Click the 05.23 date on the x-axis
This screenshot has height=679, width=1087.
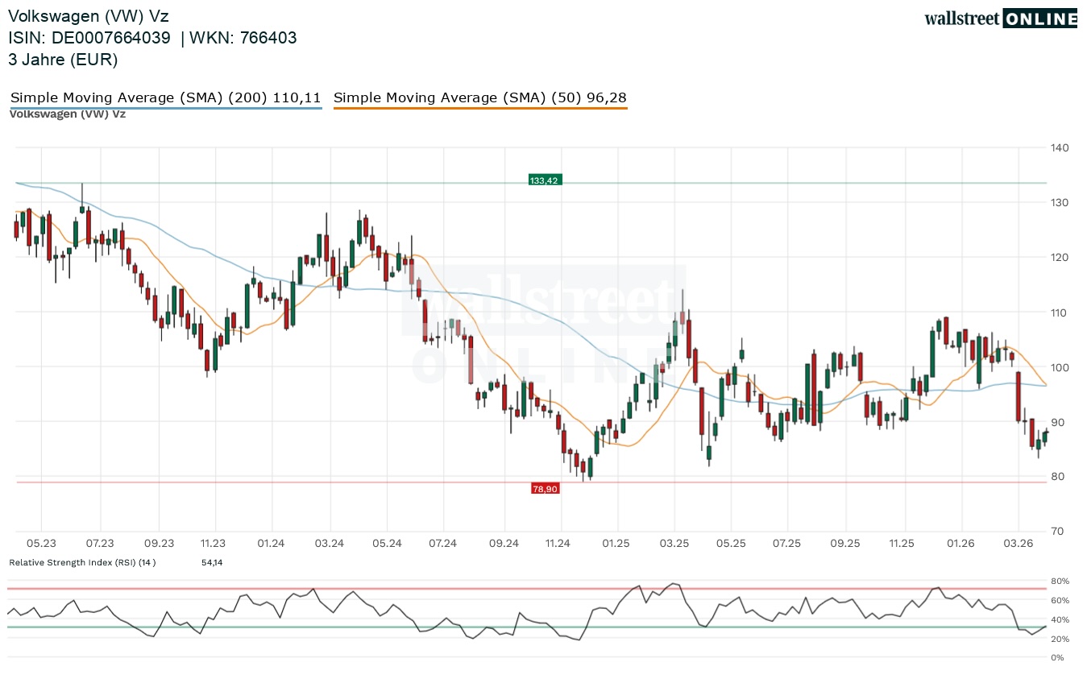42,544
